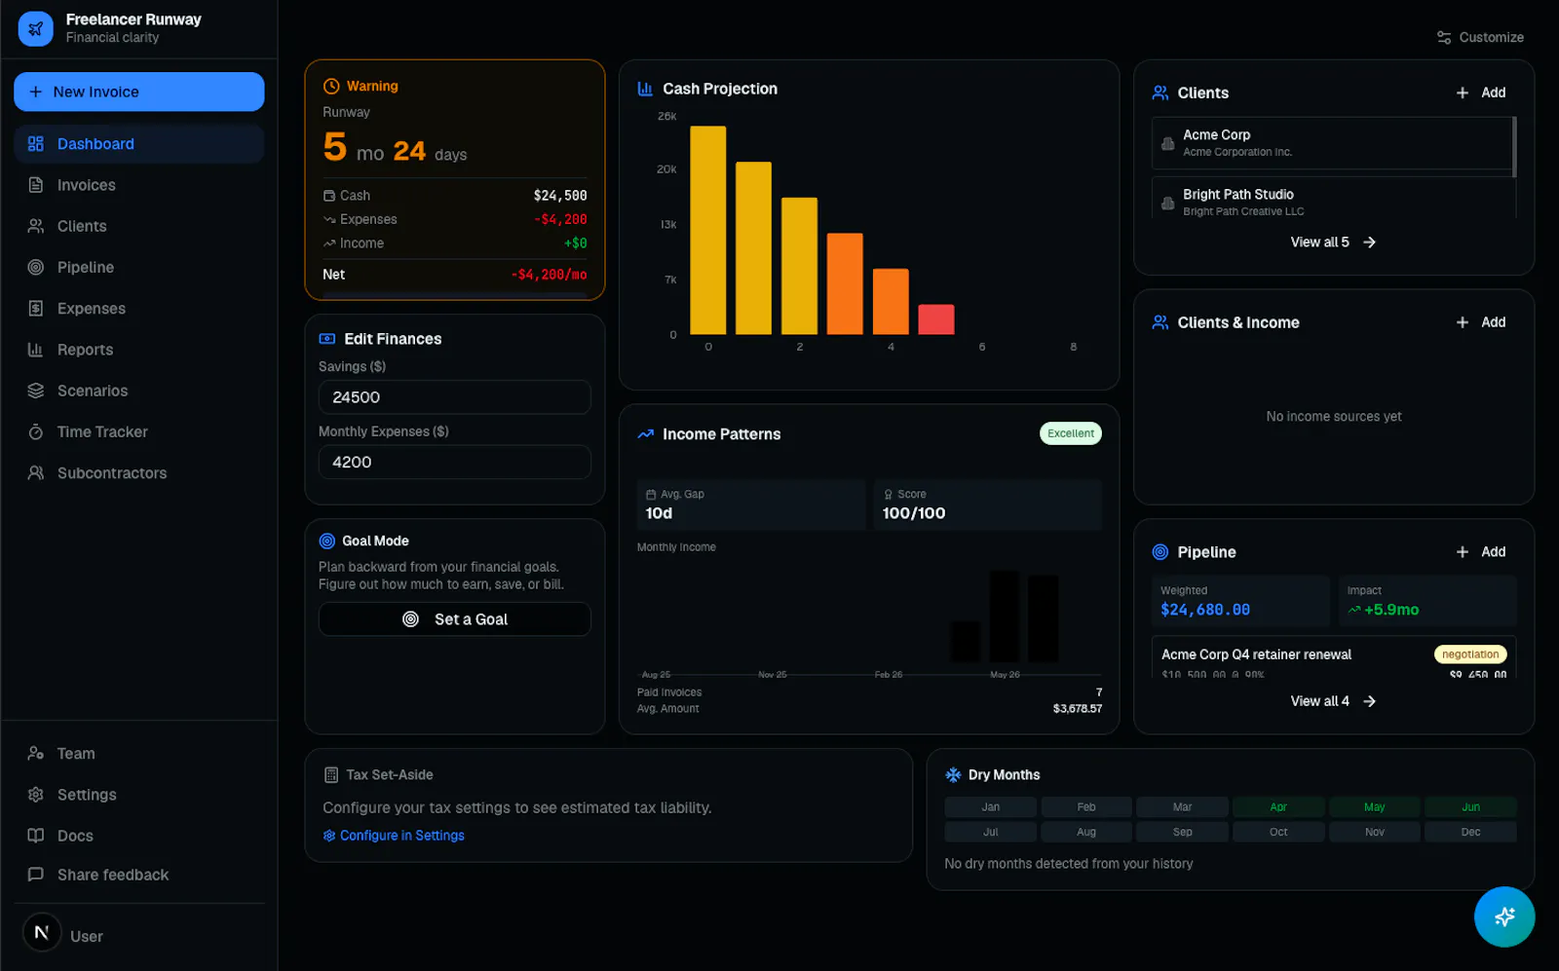
Task: Click the Savings input field
Action: [455, 397]
